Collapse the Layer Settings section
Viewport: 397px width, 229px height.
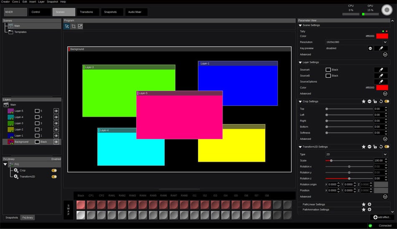(x=300, y=62)
